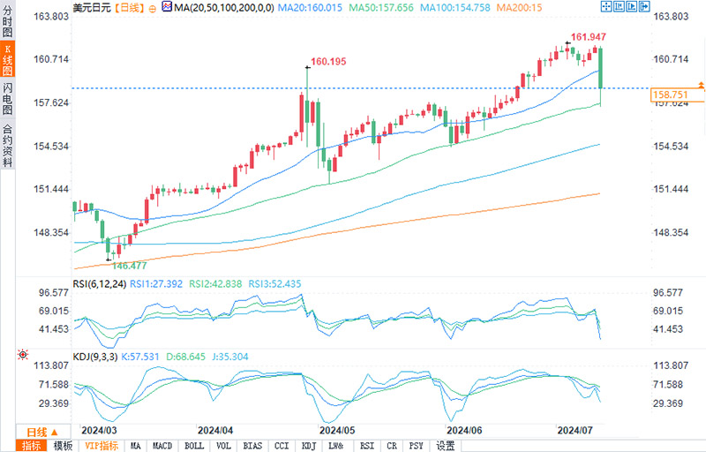Open the 日线 period selector at bottom left
This screenshot has height=452, width=706.
coord(42,433)
